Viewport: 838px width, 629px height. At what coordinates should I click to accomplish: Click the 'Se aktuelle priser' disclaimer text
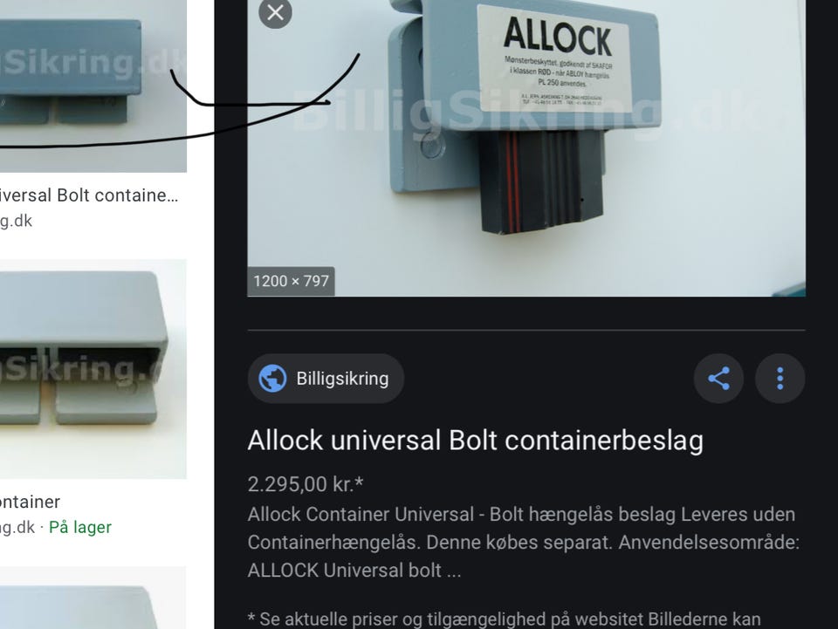[x=504, y=619]
